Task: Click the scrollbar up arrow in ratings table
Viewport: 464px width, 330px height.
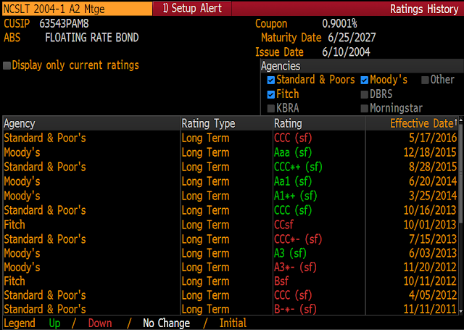Action: [461, 119]
